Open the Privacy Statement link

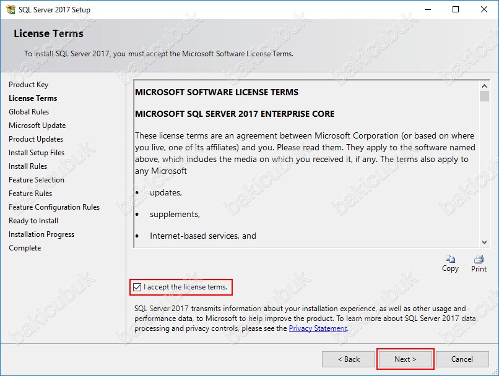318,328
